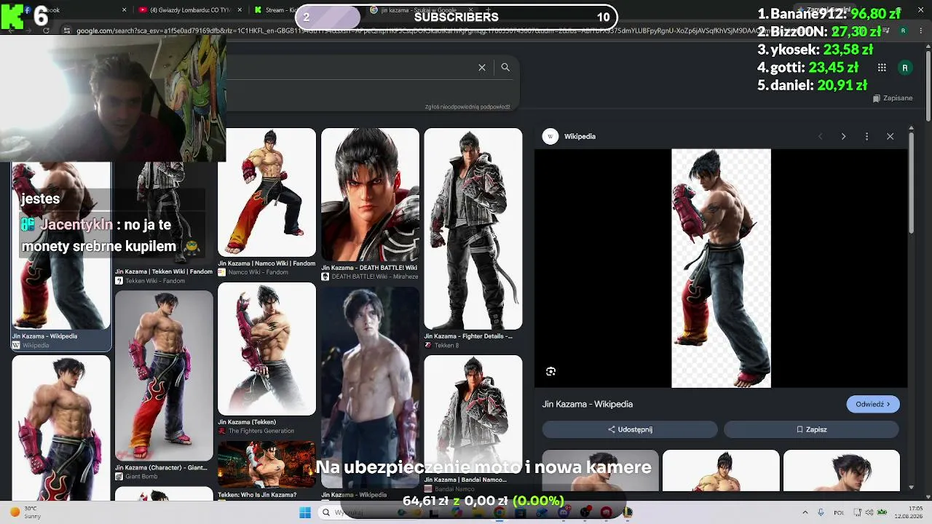Viewport: 932px width, 524px height.
Task: Open Jin Kazama - Wikipedia title link
Action: (x=588, y=404)
